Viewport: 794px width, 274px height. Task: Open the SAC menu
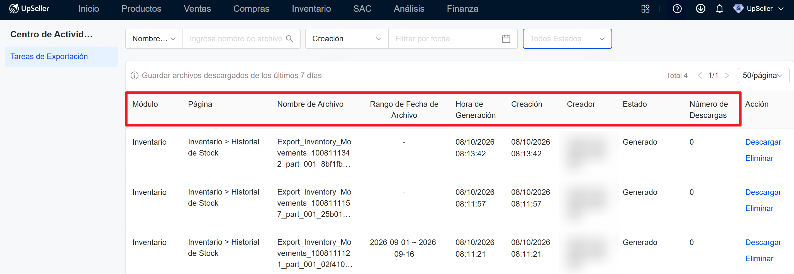coord(362,9)
